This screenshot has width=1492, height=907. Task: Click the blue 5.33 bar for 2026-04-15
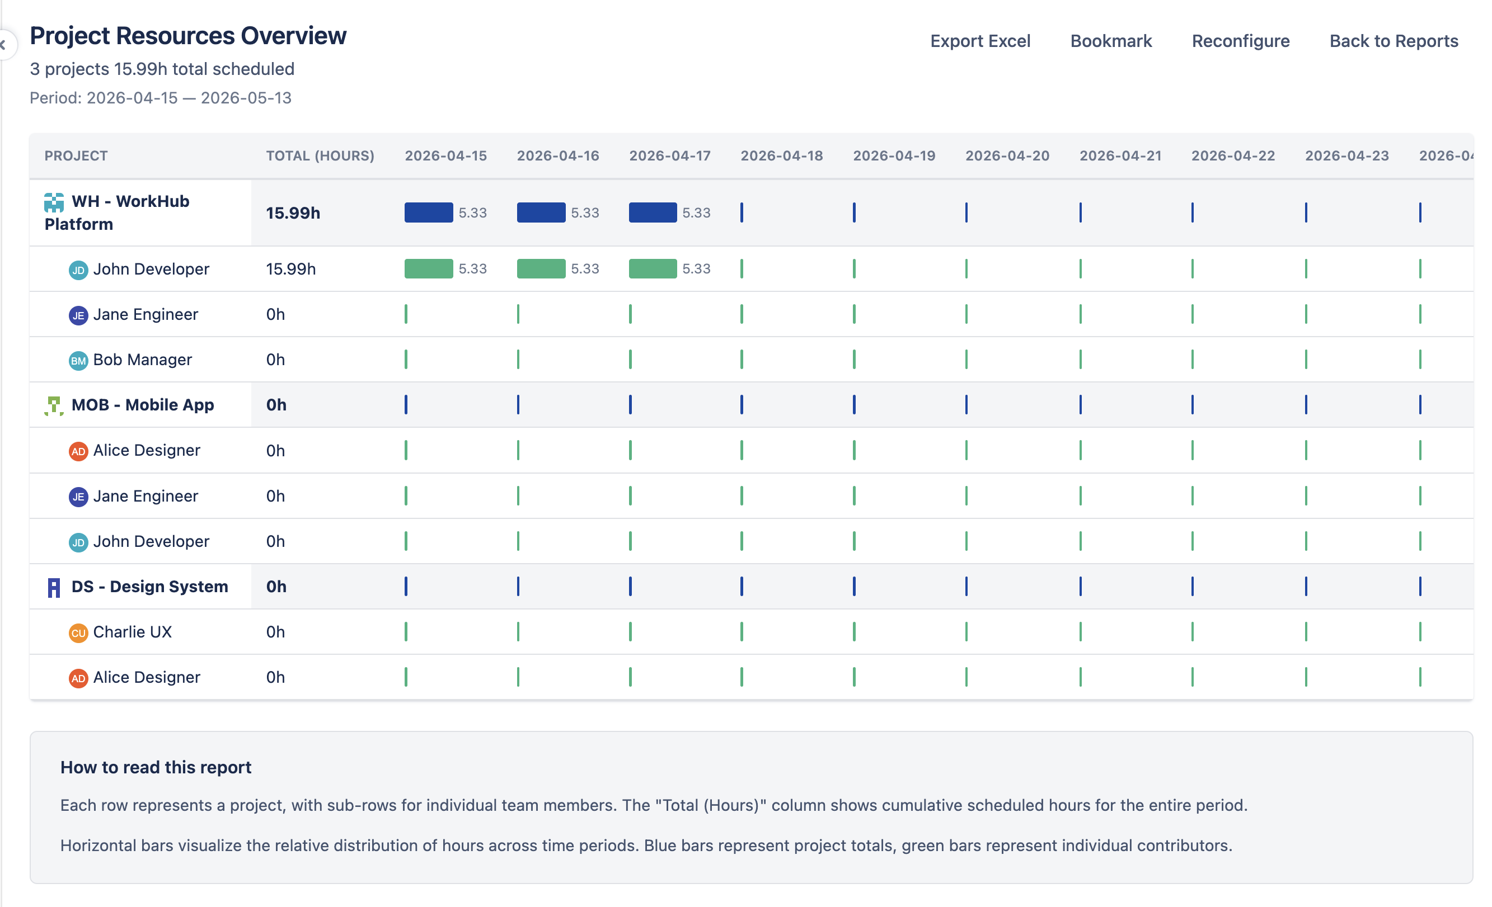[x=428, y=212]
